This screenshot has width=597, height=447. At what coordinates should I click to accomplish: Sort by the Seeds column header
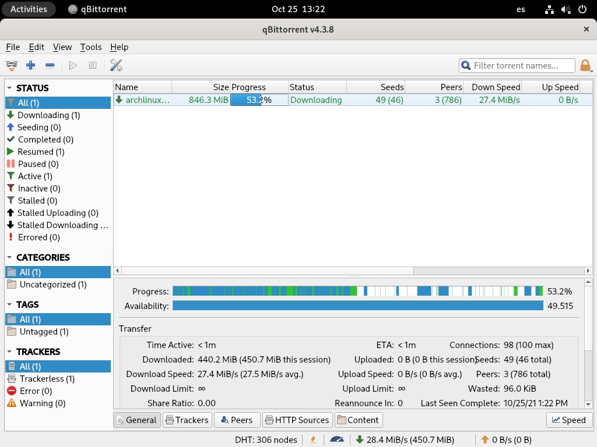tap(376, 87)
